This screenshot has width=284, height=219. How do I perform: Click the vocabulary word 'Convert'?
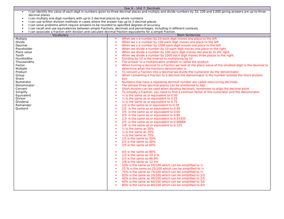pos(21,89)
